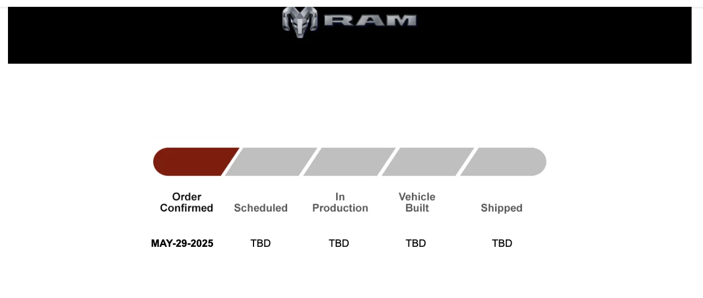
Task: Click the RAM wordmark text in header
Action: click(370, 20)
